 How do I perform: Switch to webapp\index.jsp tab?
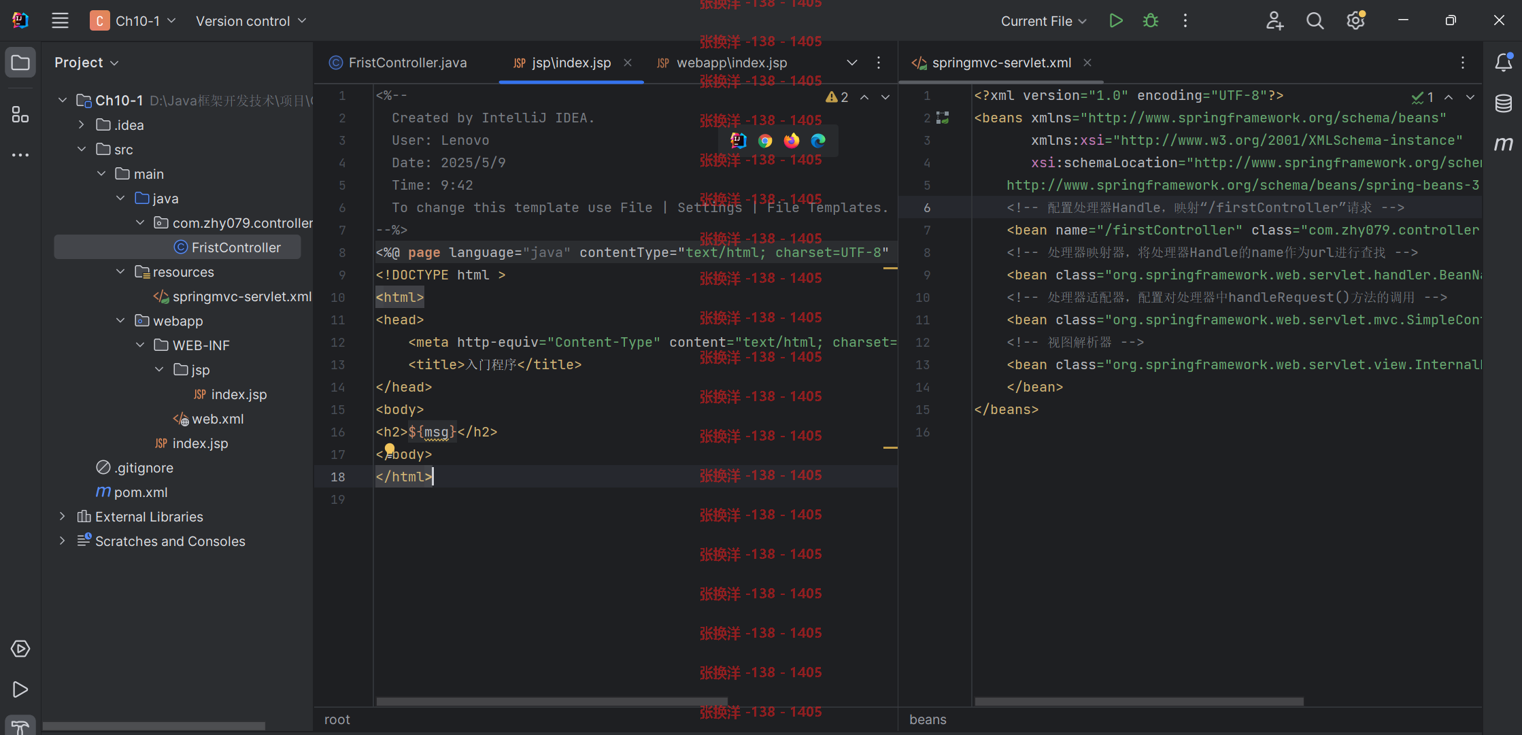722,63
